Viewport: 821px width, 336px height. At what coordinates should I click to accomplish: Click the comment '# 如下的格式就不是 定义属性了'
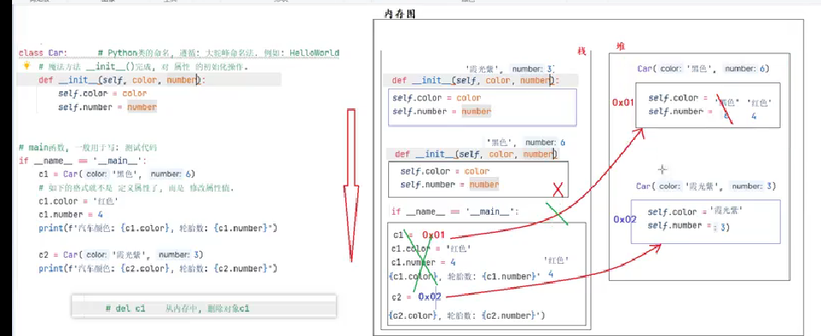click(x=137, y=187)
